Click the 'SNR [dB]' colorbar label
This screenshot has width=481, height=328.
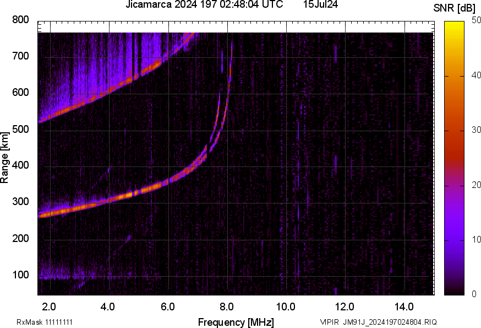(x=455, y=8)
